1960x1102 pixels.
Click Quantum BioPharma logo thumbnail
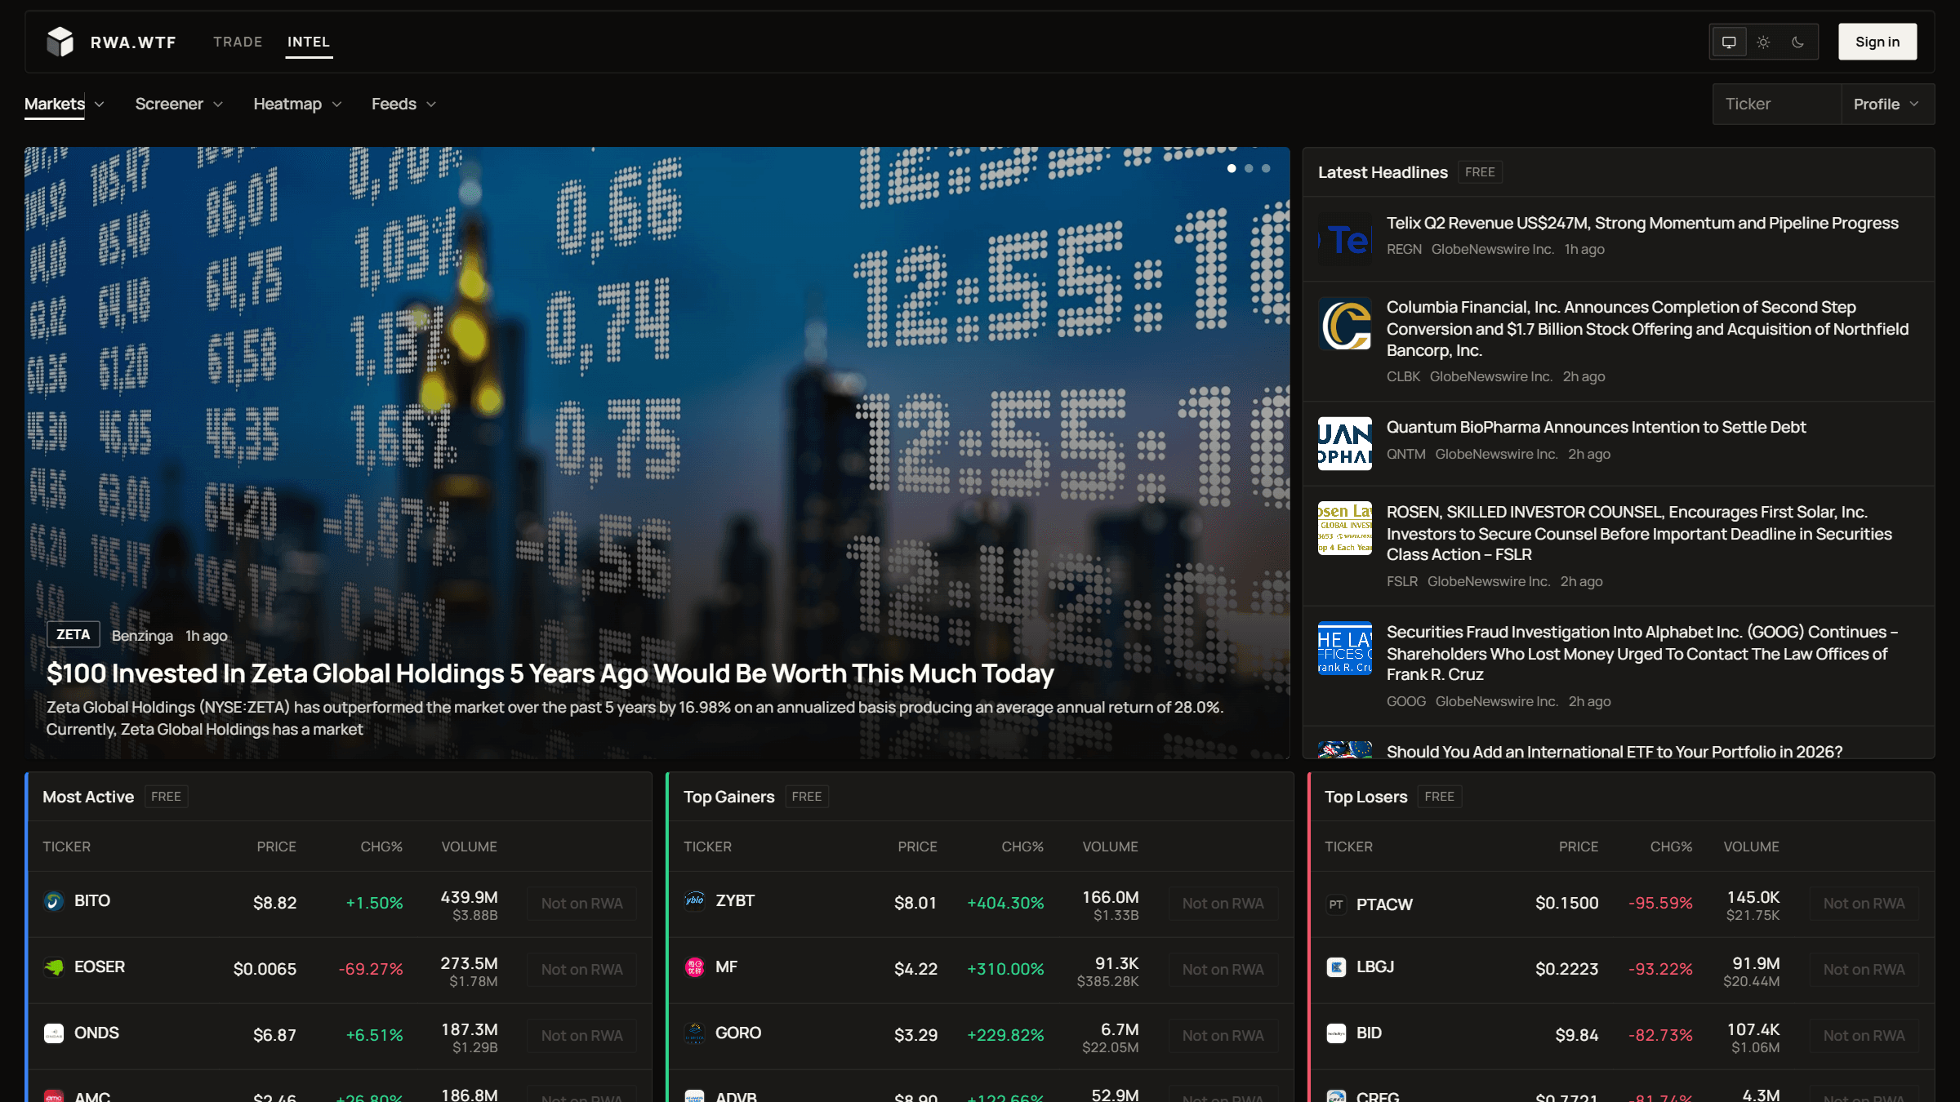pos(1345,444)
